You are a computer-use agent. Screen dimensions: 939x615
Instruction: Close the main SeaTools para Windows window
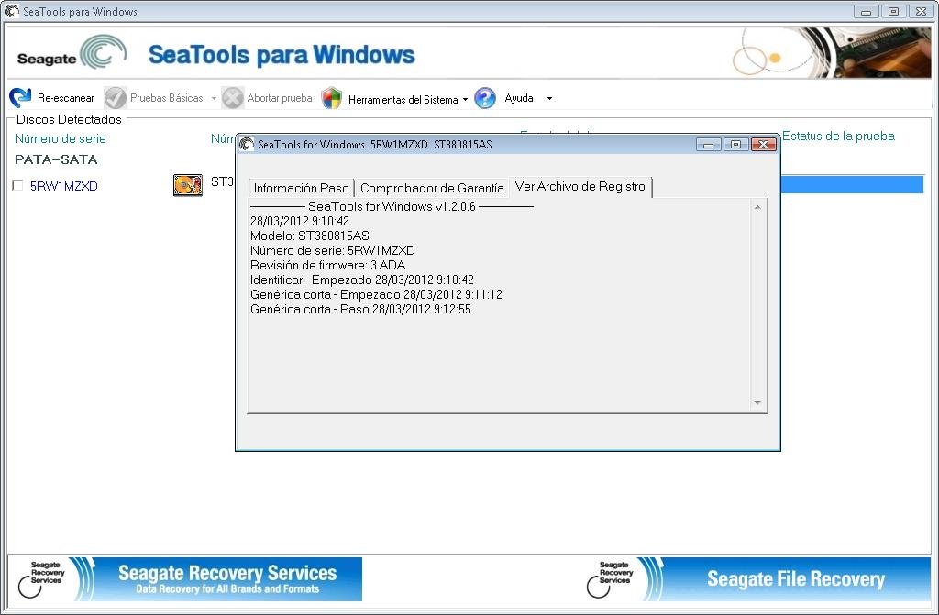click(x=921, y=11)
